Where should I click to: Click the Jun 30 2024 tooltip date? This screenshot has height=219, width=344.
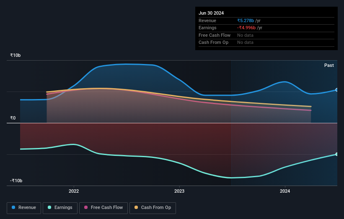pyautogui.click(x=211, y=13)
